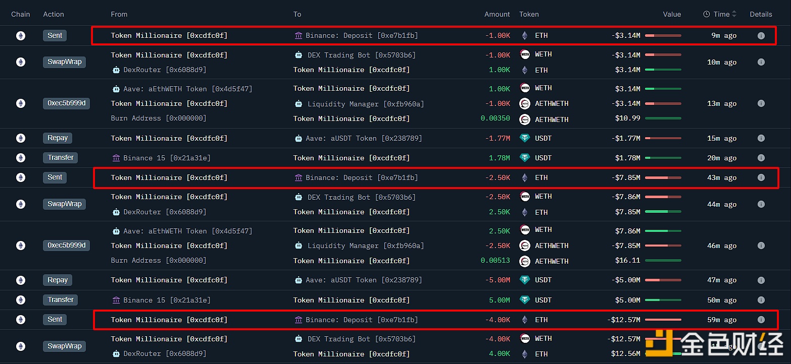Viewport: 791px width, 364px height.
Task: Click USDT token icon in the 47m ago row
Action: tap(525, 280)
